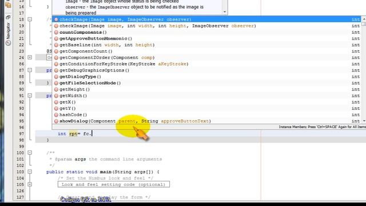Collapse code fold at line 18
366x206 pixels.
click(x=30, y=19)
